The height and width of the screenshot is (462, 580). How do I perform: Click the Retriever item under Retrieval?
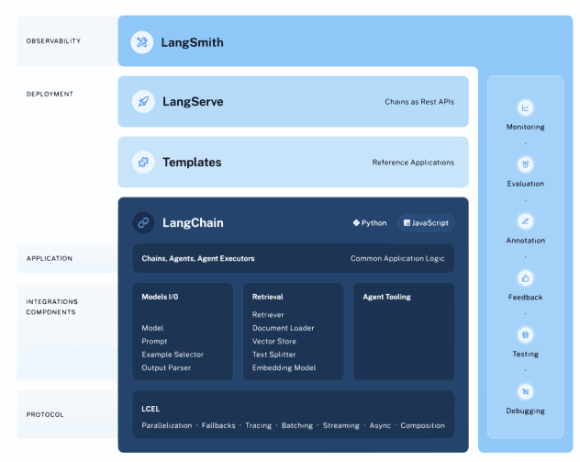[x=268, y=315]
